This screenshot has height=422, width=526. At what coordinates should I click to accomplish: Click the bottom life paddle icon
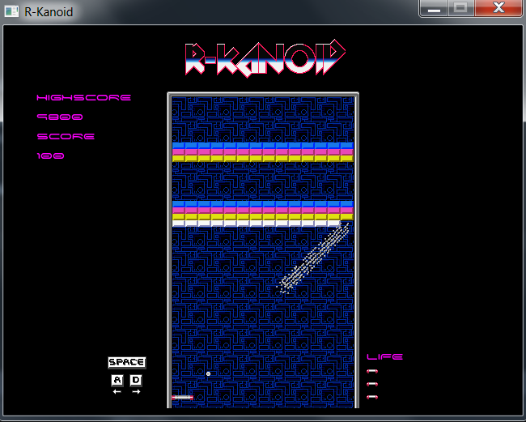(x=372, y=397)
